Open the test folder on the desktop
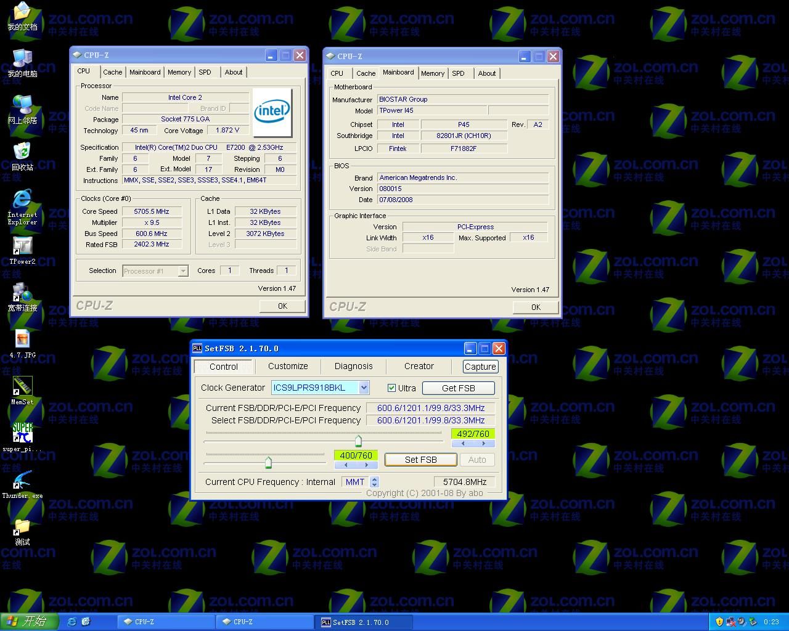 click(22, 532)
